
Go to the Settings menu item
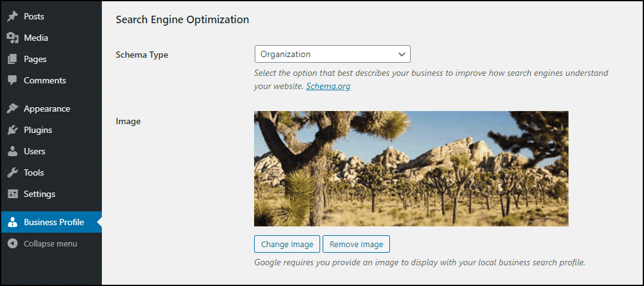[x=40, y=194]
